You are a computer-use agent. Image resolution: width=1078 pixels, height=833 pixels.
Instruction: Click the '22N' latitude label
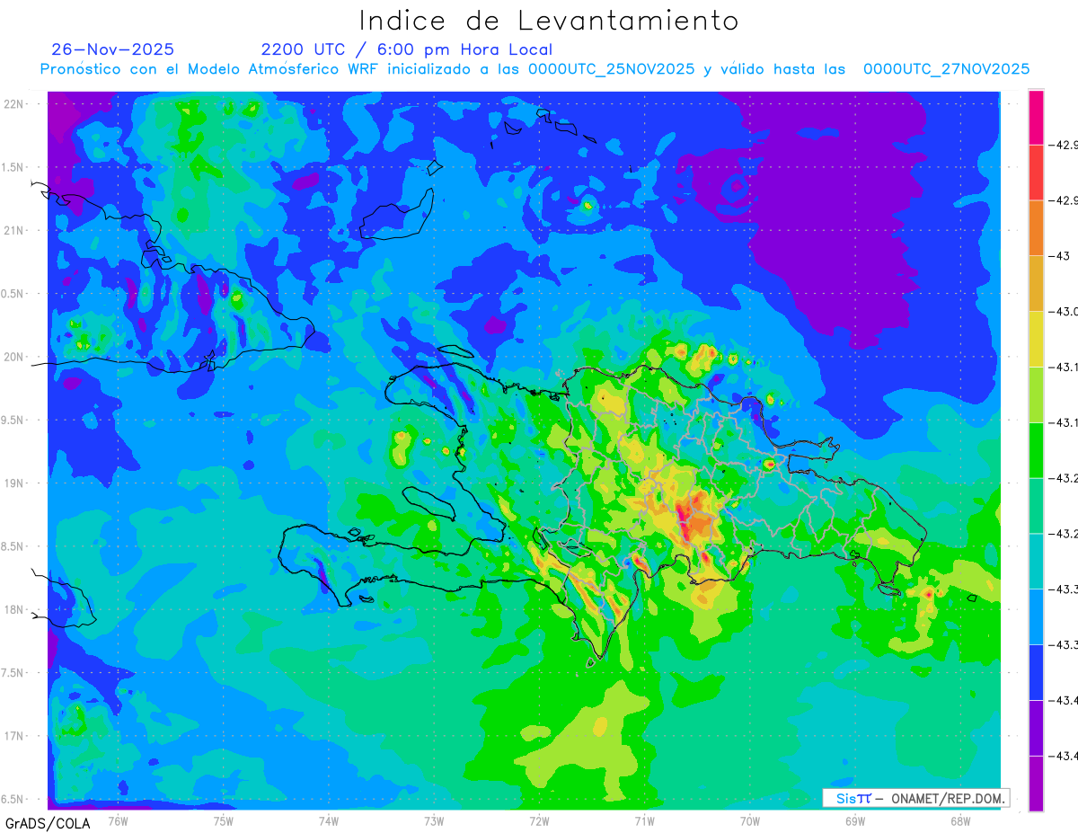click(15, 103)
